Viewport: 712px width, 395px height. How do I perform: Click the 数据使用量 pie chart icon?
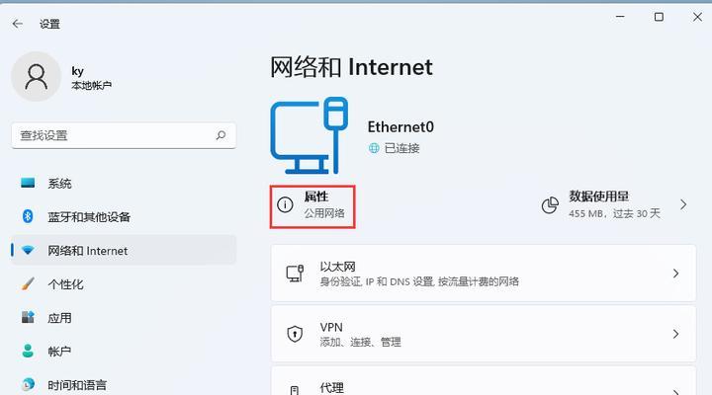pyautogui.click(x=550, y=205)
